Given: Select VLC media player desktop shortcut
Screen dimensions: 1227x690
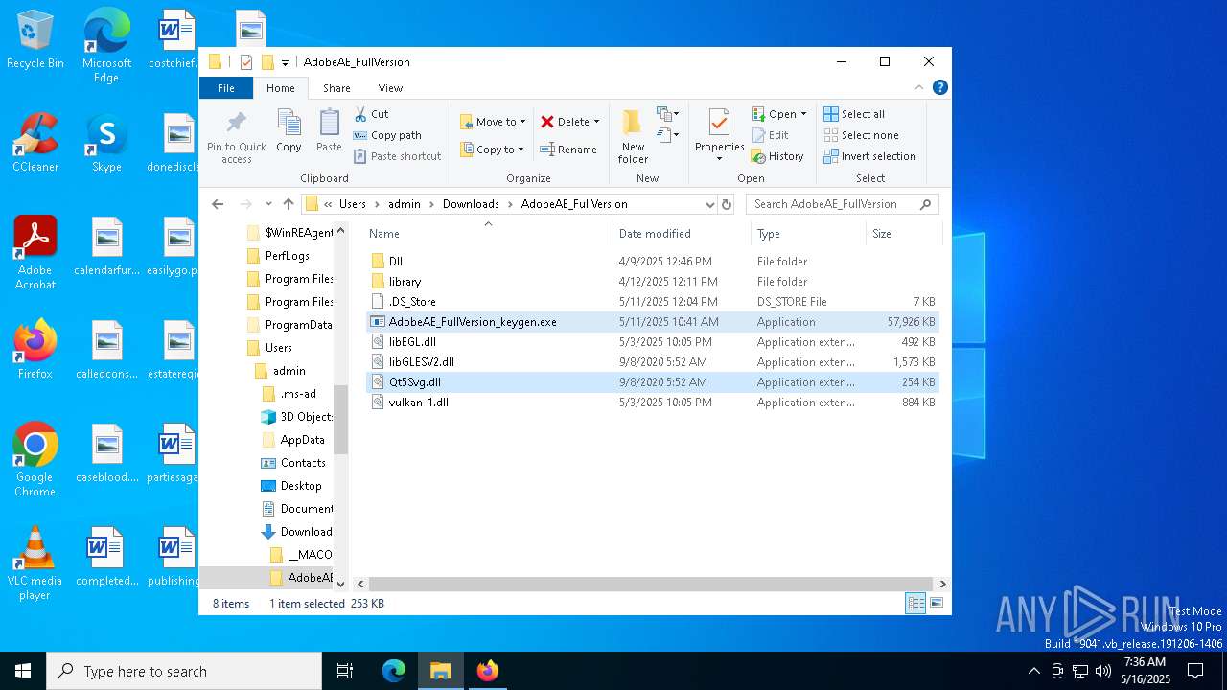Looking at the screenshot, I should 35,563.
